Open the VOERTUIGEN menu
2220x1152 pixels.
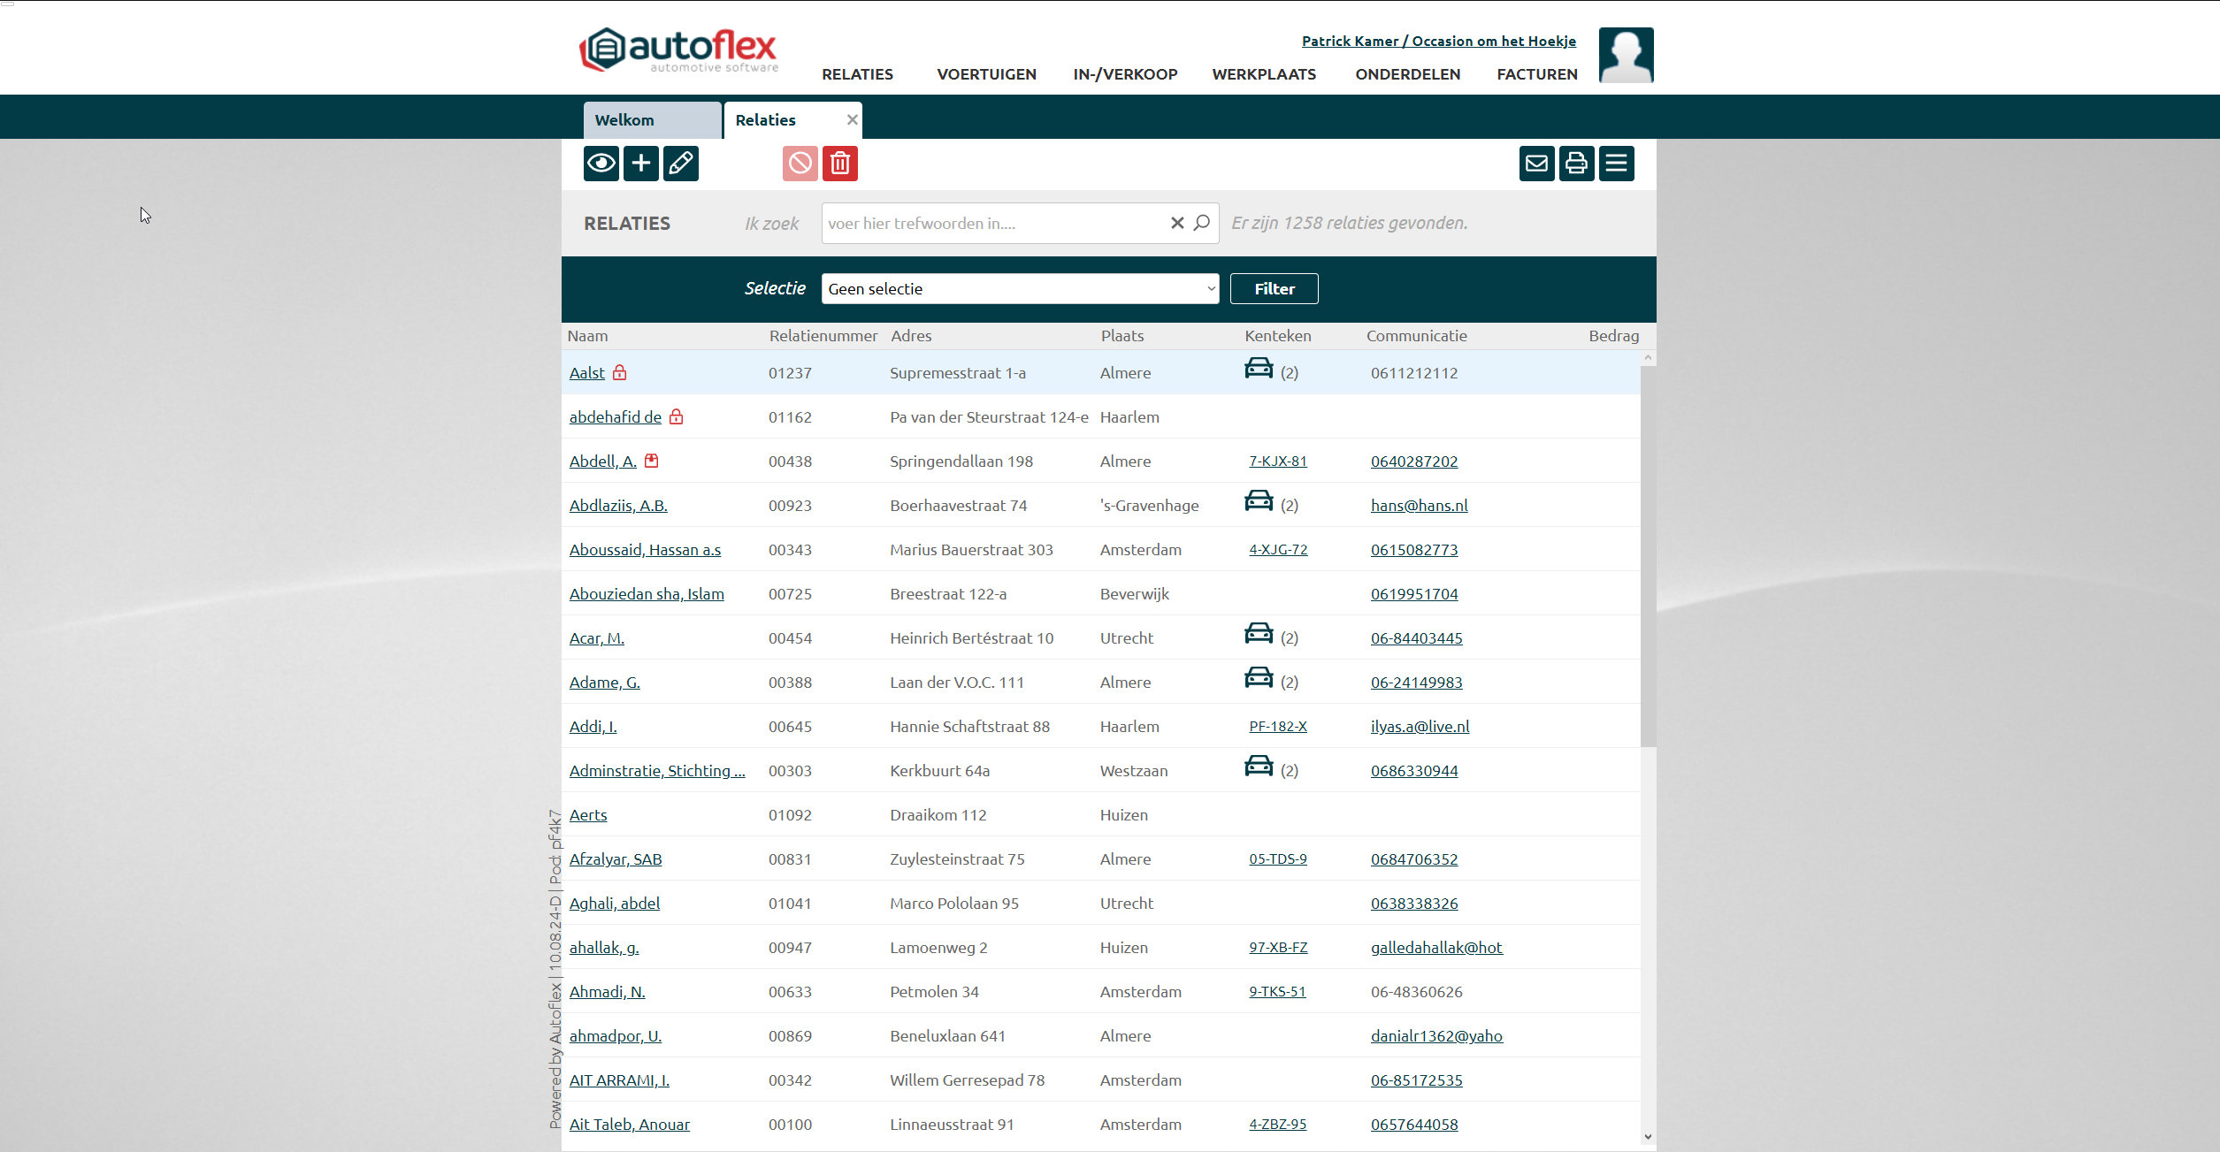pos(986,74)
